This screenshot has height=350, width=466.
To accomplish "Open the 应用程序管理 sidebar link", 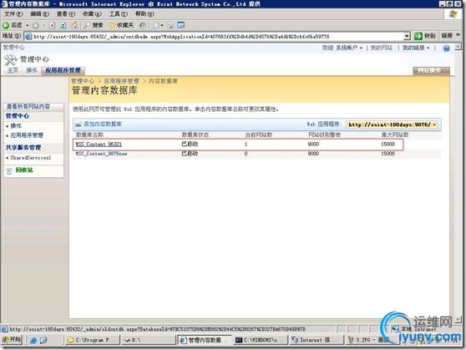I will pyautogui.click(x=27, y=135).
